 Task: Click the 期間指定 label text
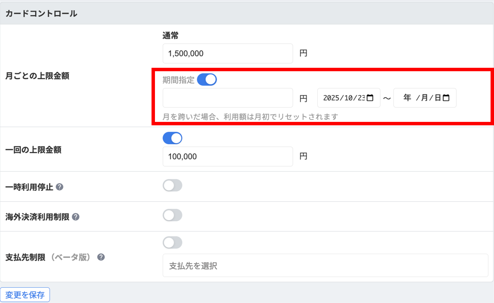point(178,80)
